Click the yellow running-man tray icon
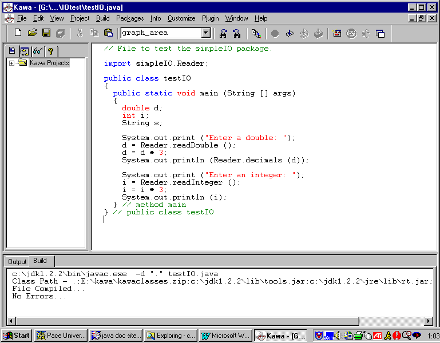The width and height of the screenshot is (440, 343). (388, 336)
